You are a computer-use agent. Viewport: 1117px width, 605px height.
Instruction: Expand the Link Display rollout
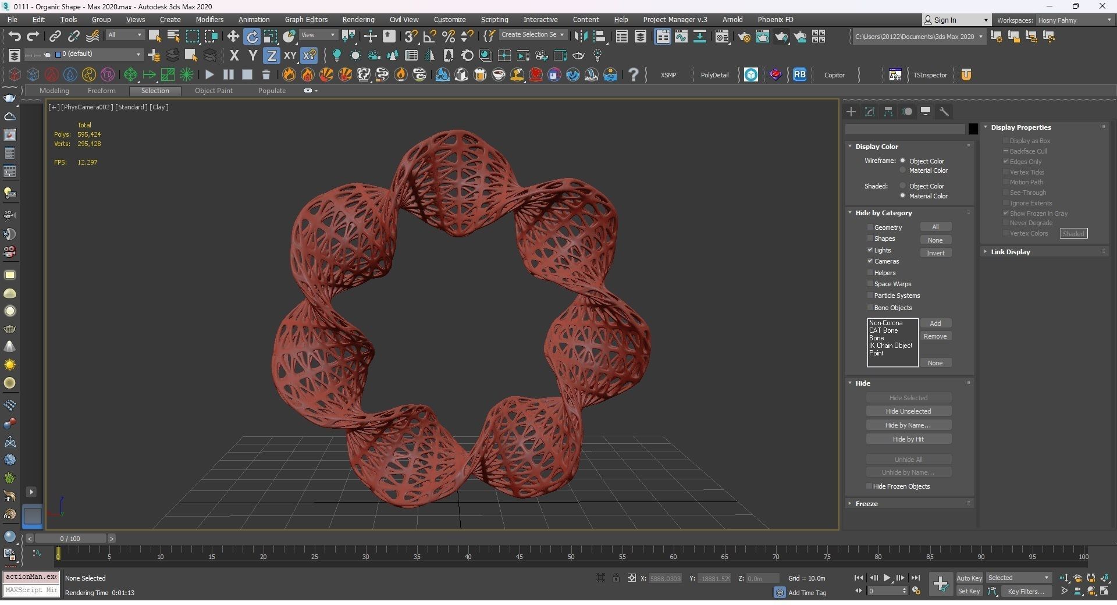pos(1011,252)
